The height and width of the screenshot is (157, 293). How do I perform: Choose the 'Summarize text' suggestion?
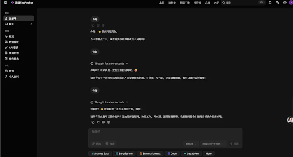tap(150, 154)
